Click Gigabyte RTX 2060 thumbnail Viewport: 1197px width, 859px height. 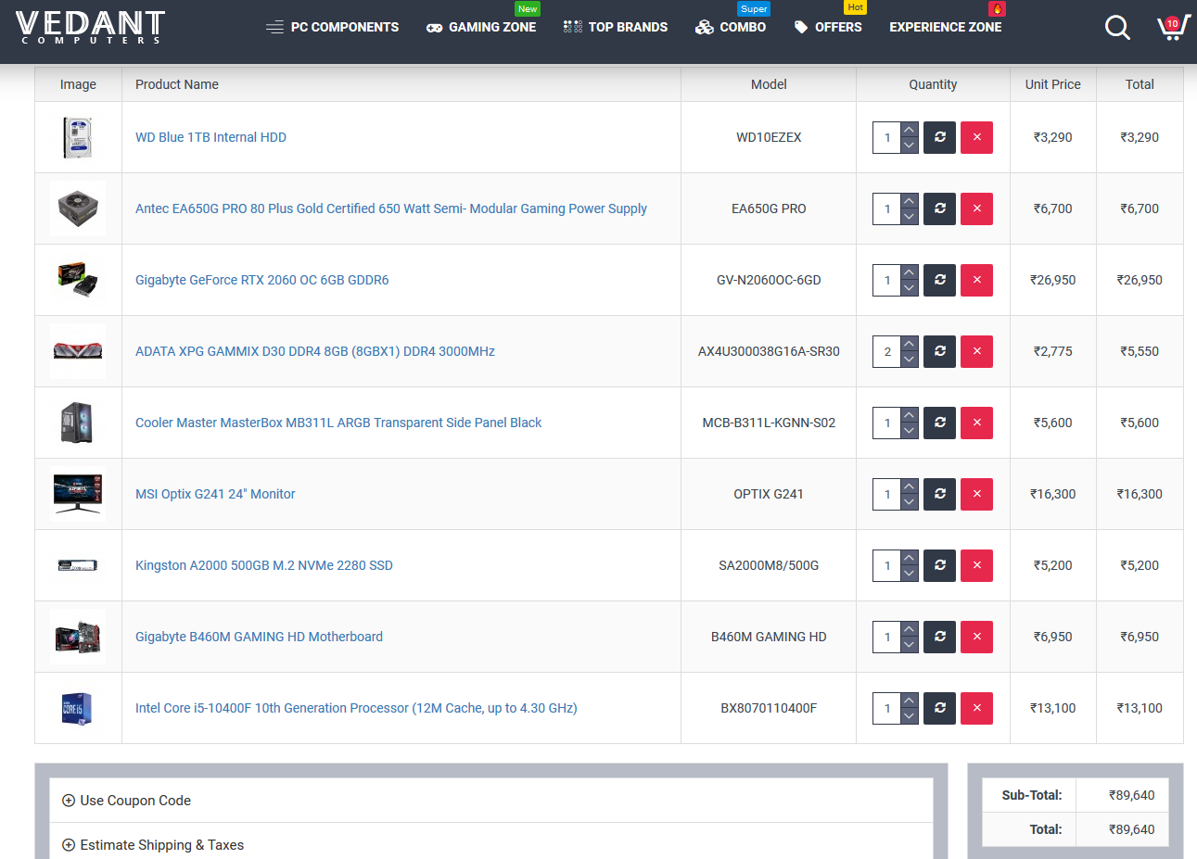tap(78, 280)
